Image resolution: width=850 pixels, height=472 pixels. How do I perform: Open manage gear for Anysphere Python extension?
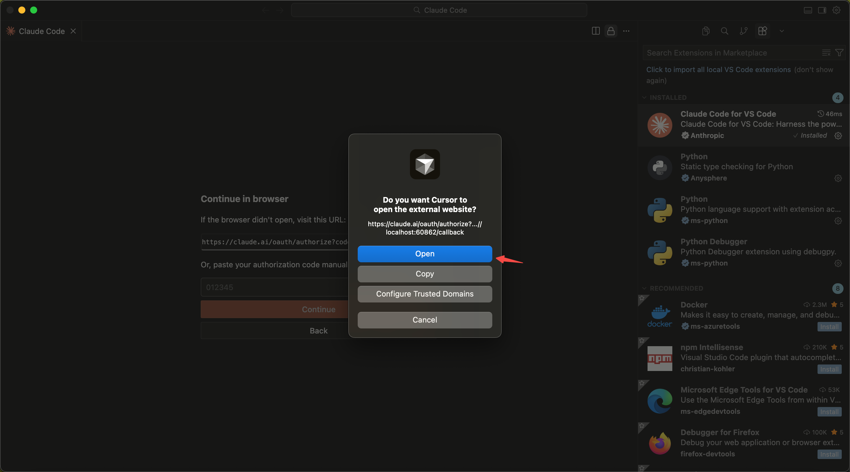[x=838, y=178]
